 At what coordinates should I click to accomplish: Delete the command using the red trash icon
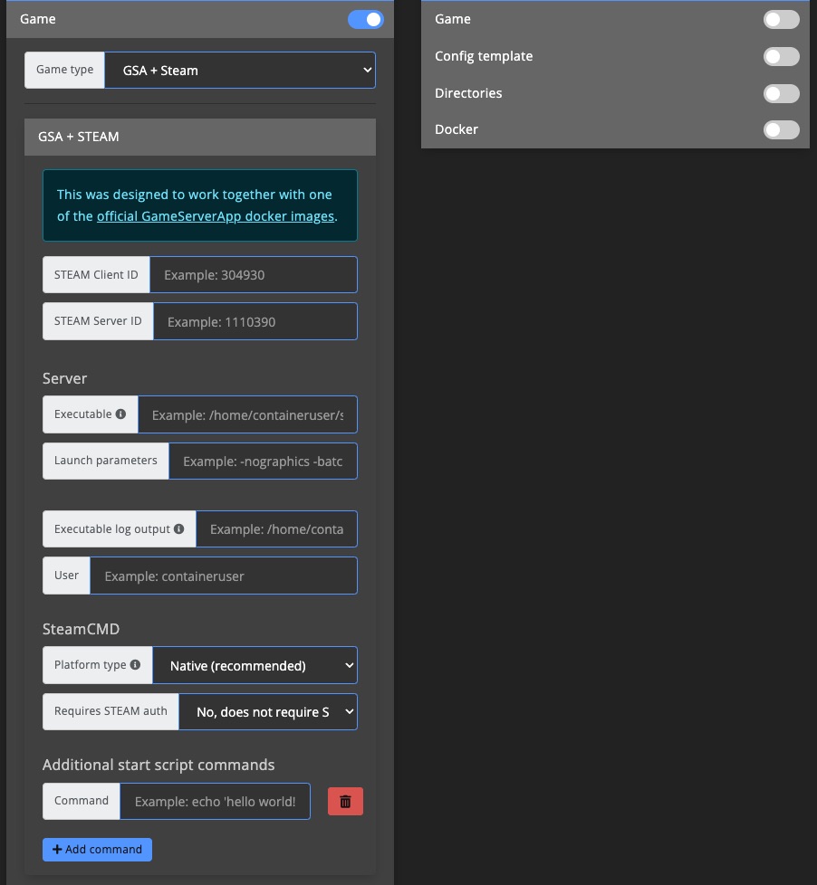tap(345, 801)
